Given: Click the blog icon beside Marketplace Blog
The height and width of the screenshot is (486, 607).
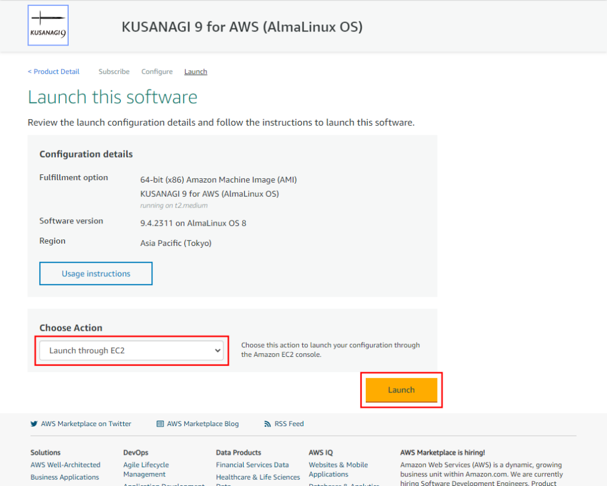Looking at the screenshot, I should click(160, 424).
